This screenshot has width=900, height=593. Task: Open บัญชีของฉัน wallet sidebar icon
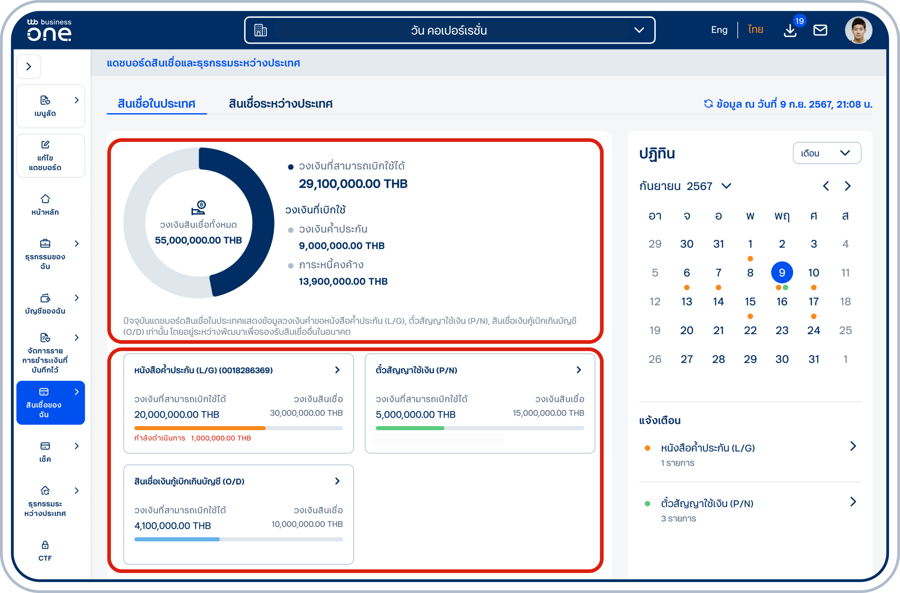[x=45, y=298]
